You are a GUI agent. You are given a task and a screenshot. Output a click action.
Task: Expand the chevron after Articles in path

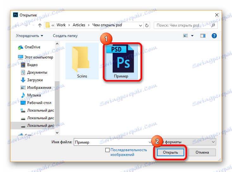[89, 25]
